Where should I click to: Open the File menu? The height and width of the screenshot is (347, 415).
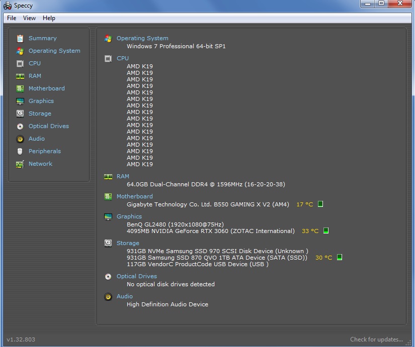(x=12, y=18)
